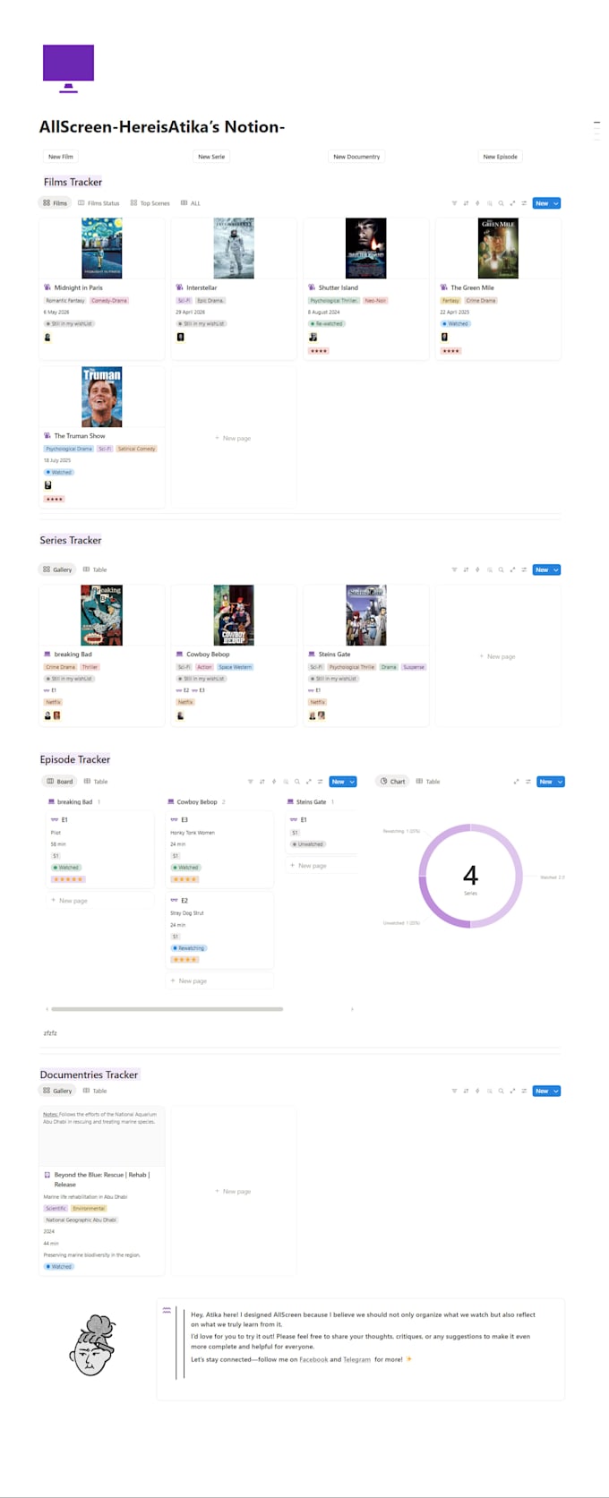
Task: Open the Interstellar poster thumbnail
Action: 234,248
